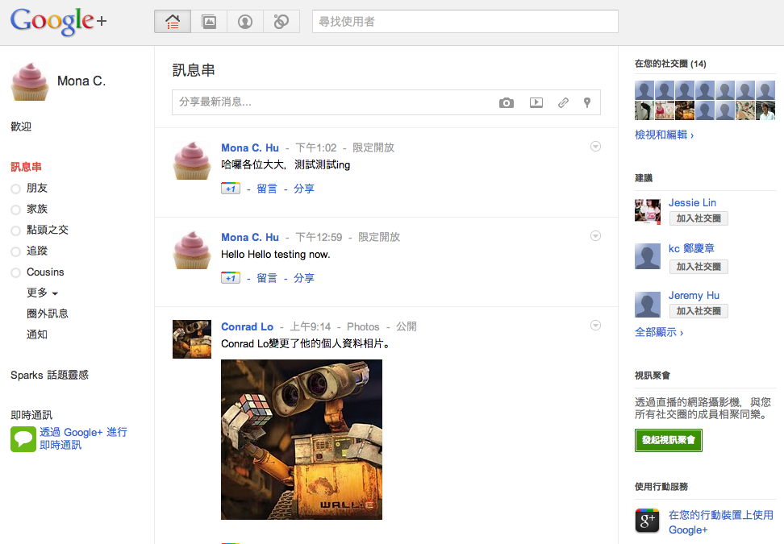Open the Jessie Lin name link

point(693,203)
